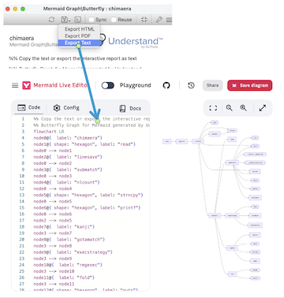Click the Share button

(212, 85)
